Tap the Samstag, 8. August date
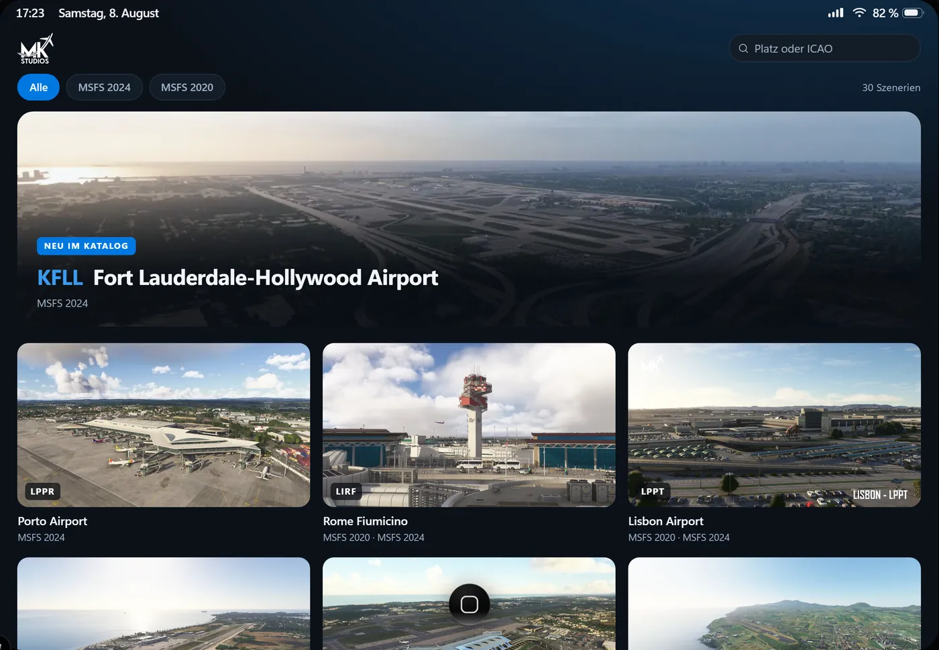Viewport: 939px width, 650px height. pos(109,13)
